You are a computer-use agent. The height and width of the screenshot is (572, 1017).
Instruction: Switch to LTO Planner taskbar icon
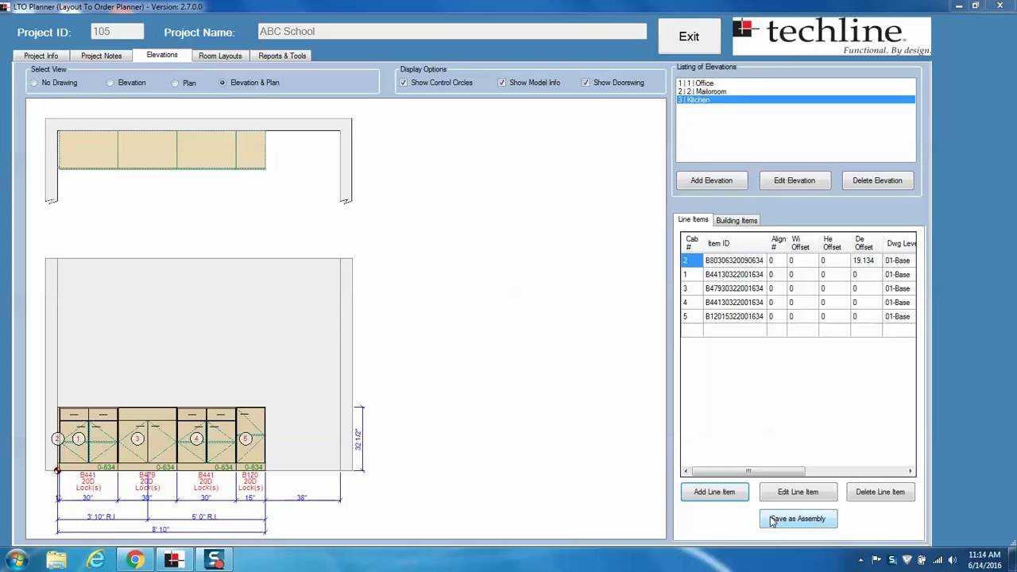(x=174, y=560)
